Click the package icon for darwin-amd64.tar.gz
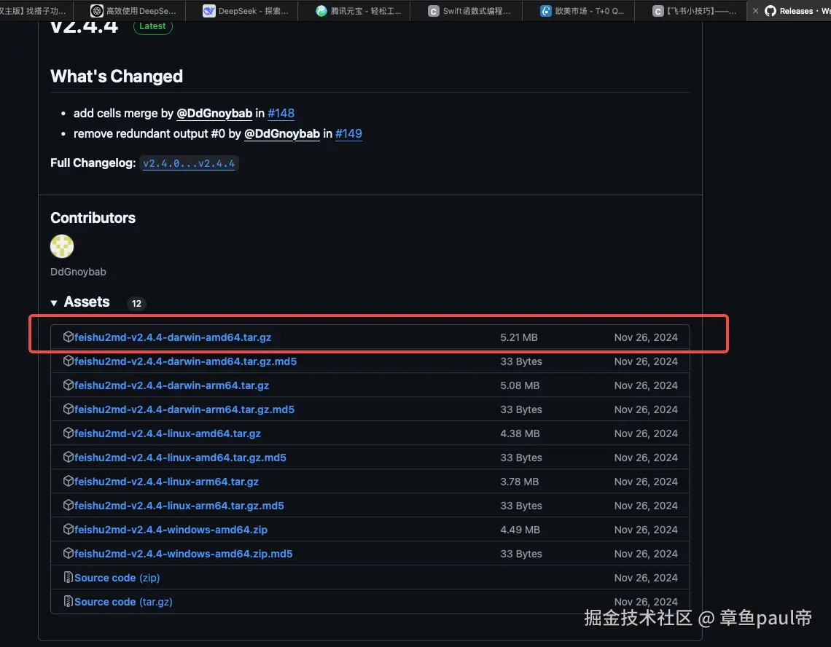The height and width of the screenshot is (647, 831). pyautogui.click(x=68, y=337)
